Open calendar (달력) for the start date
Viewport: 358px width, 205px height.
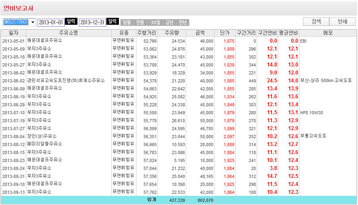coord(71,22)
